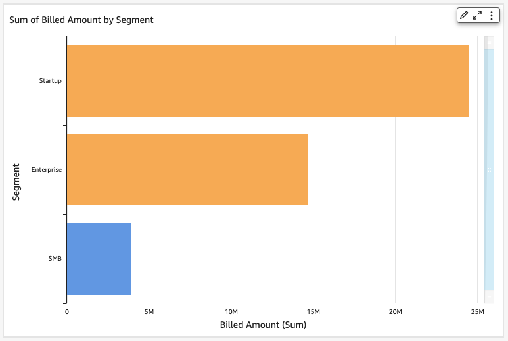Click the 20M tick label on the x-axis
The image size is (508, 341).
click(395, 311)
